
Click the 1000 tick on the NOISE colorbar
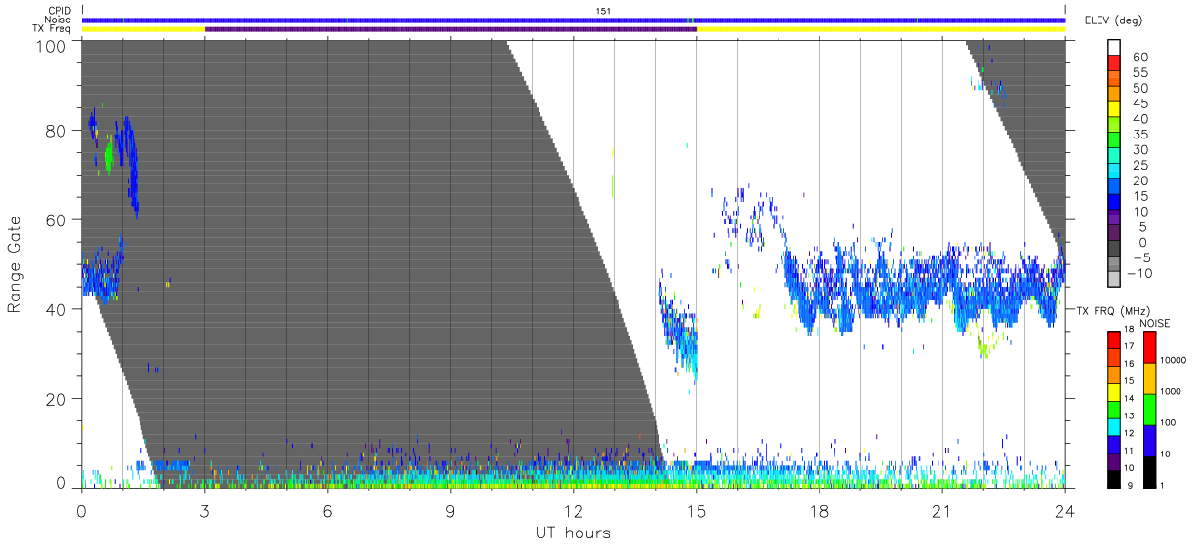point(1171,391)
